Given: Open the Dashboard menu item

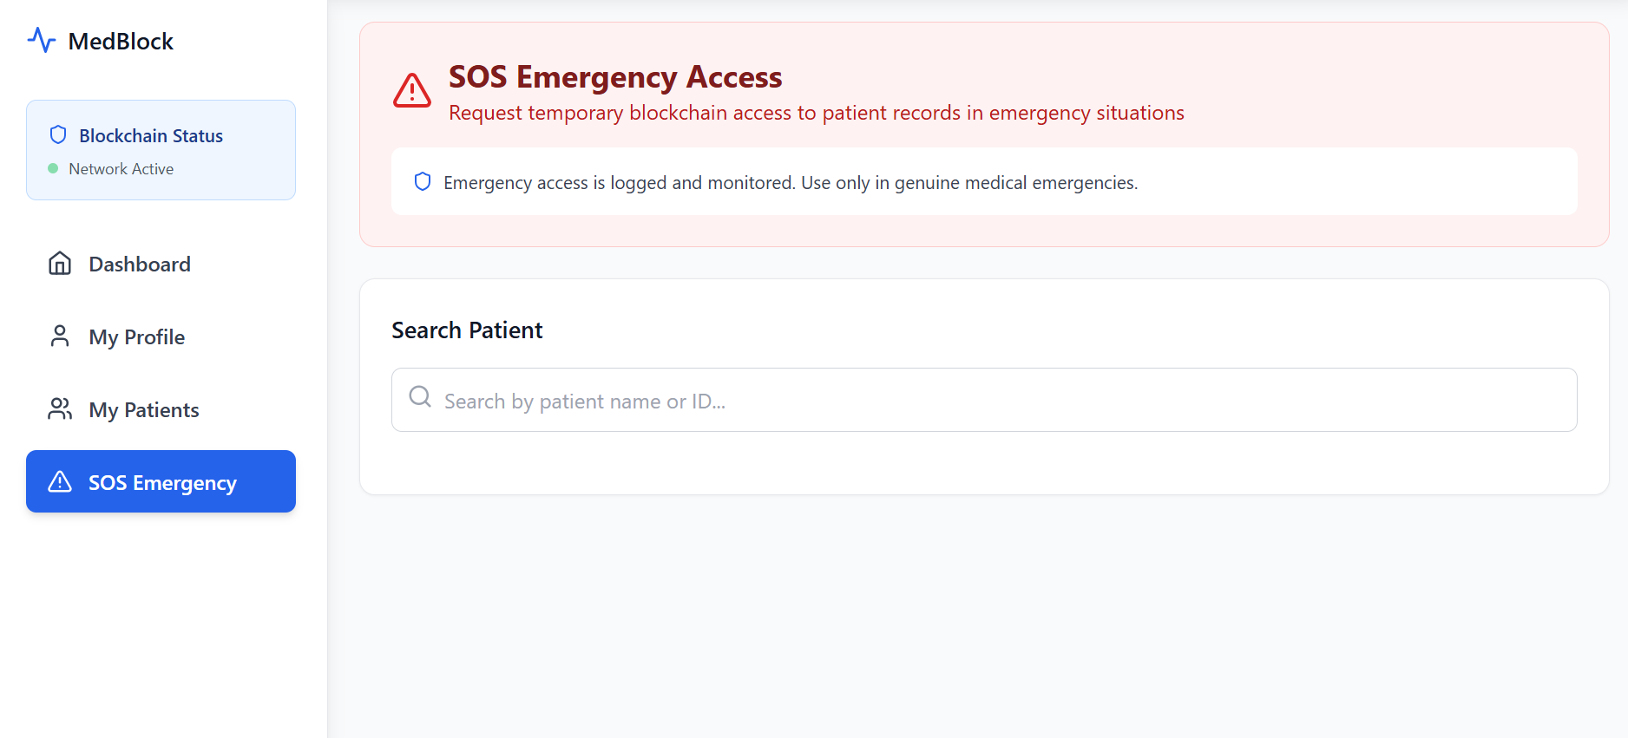Looking at the screenshot, I should [x=139, y=264].
